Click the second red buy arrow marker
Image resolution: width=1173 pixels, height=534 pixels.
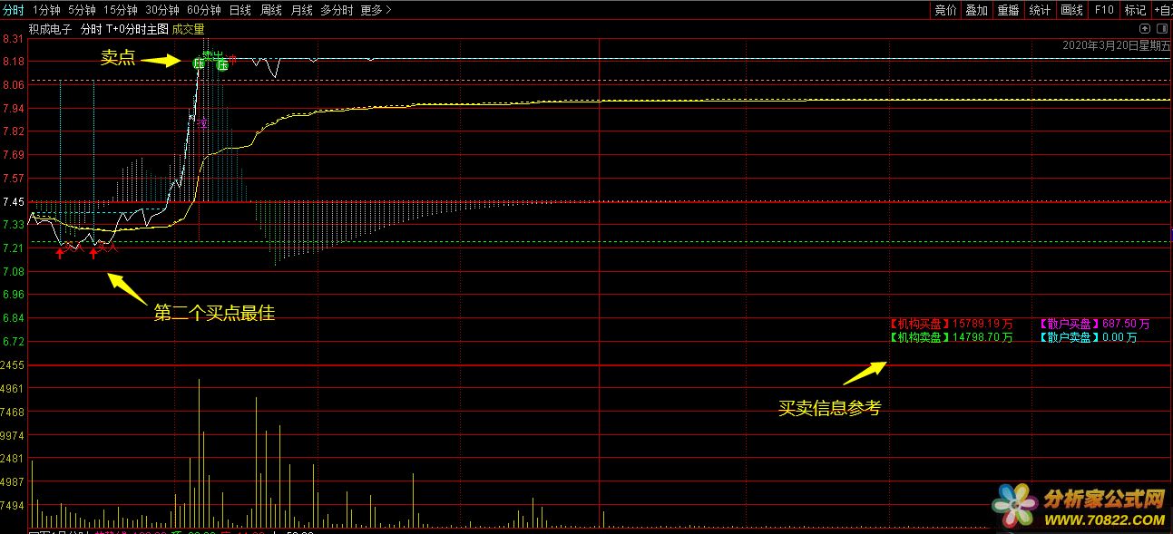point(93,254)
